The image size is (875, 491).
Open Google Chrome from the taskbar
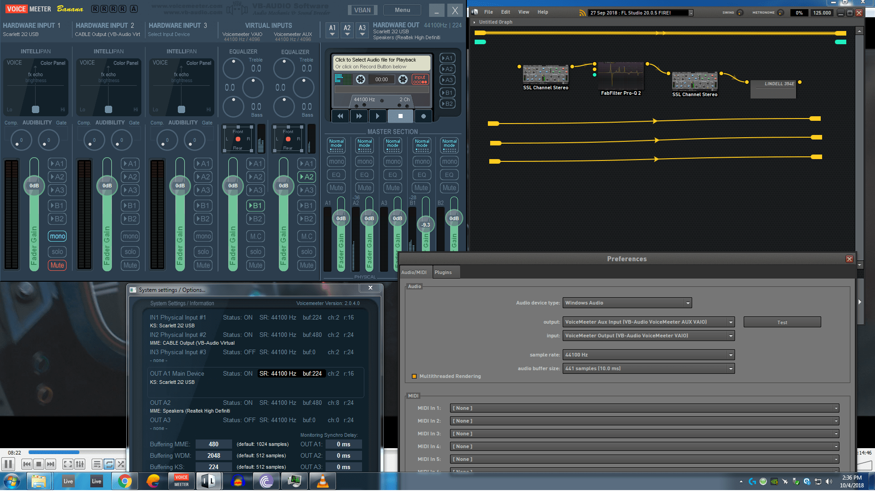(125, 481)
